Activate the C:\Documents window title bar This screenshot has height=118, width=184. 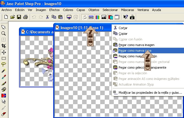pos(37,32)
